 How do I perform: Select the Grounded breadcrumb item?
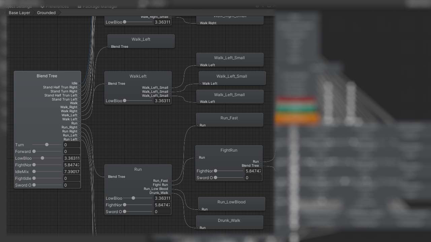pyautogui.click(x=46, y=13)
